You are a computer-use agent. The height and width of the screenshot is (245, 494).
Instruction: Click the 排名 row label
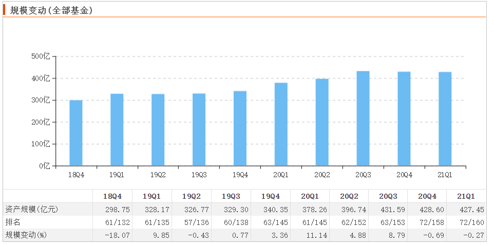[x=13, y=222]
